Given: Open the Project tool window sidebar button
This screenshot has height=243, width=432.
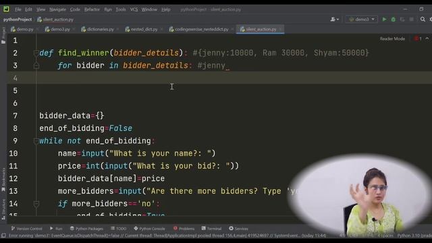Looking at the screenshot, I should click(3, 35).
